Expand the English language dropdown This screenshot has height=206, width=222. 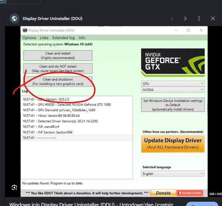[x=173, y=174]
